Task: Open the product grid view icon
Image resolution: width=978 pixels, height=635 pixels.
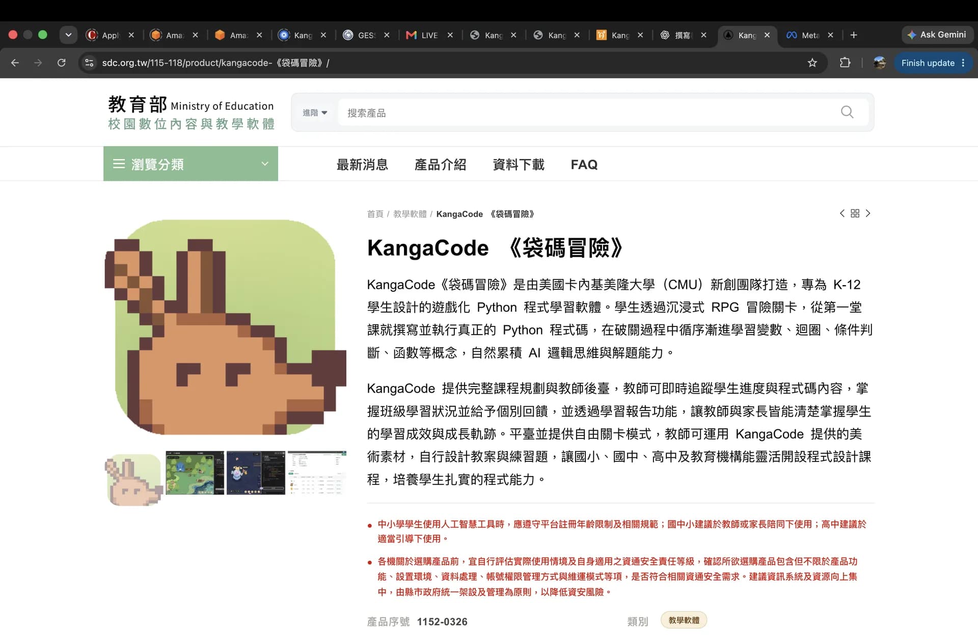Action: (855, 213)
